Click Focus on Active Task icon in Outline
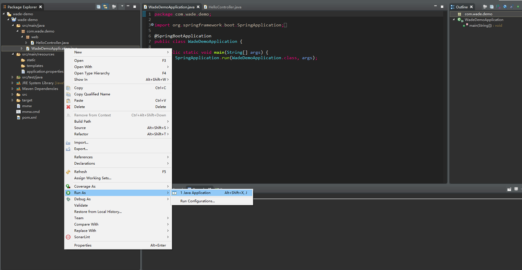This screenshot has height=270, width=522. click(485, 7)
